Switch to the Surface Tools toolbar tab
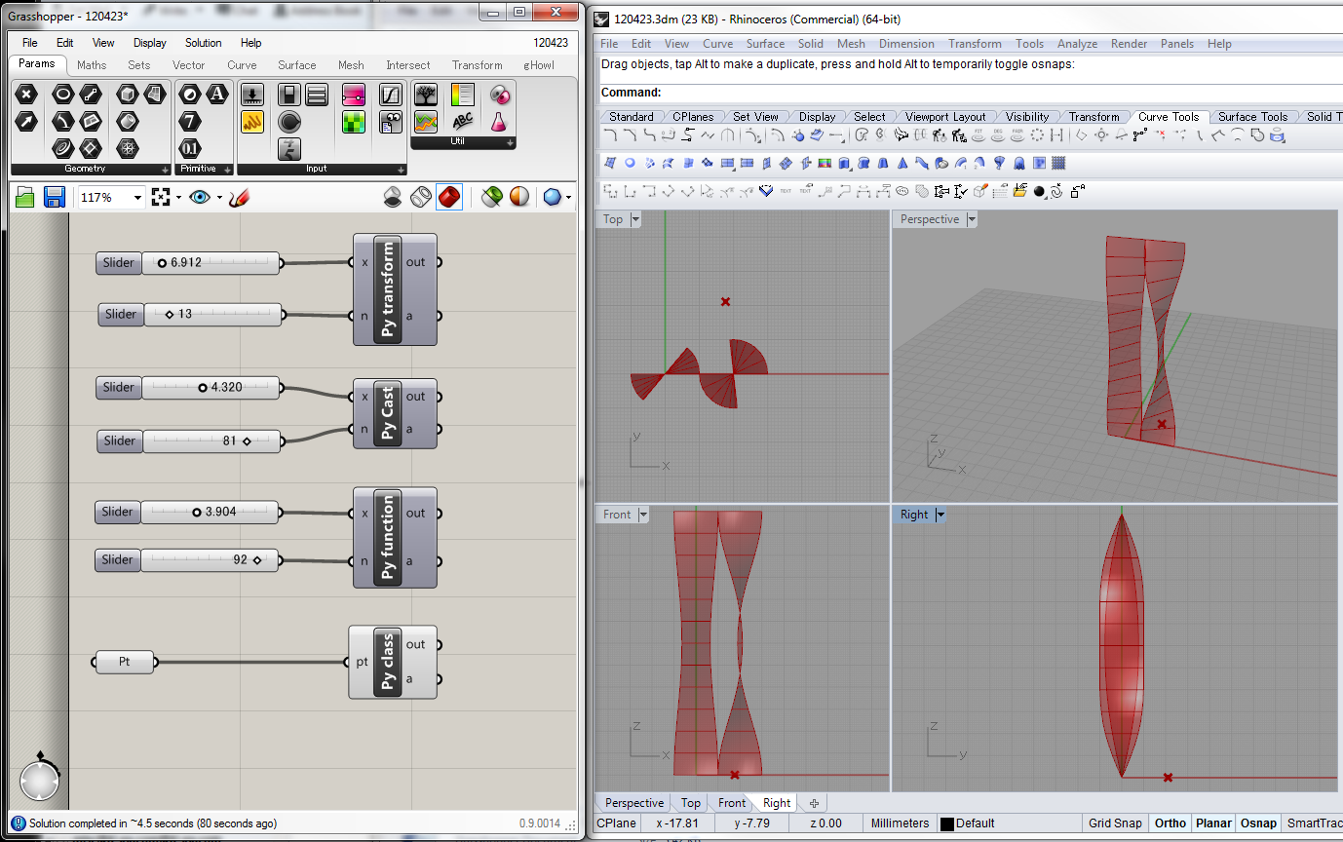 [x=1252, y=117]
